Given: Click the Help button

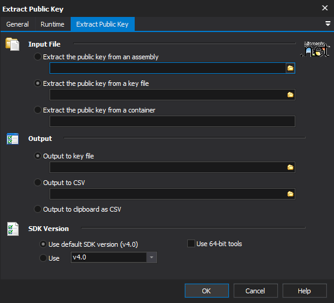Looking at the screenshot, I should click(304, 291).
